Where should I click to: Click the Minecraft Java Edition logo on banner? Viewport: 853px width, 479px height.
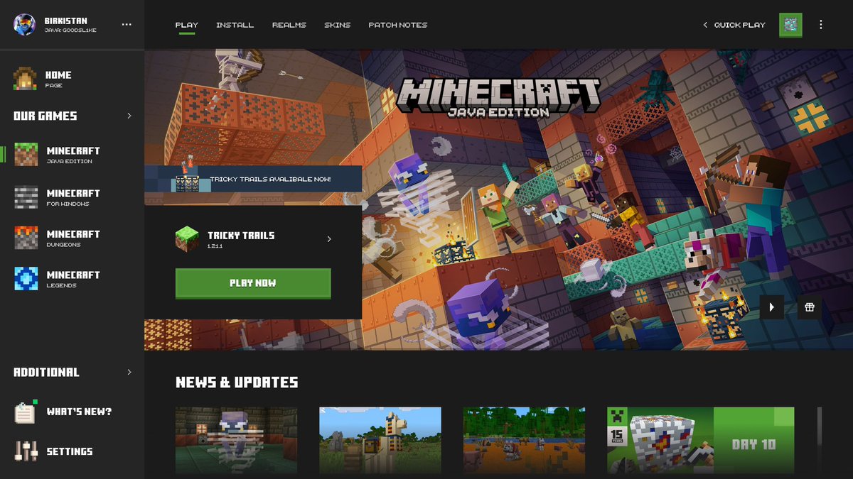pos(498,97)
